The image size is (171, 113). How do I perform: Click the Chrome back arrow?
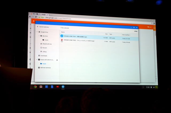[x=30, y=17]
